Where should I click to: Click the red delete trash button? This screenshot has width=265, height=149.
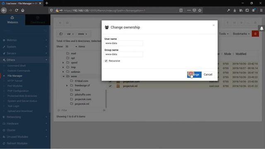(255, 34)
